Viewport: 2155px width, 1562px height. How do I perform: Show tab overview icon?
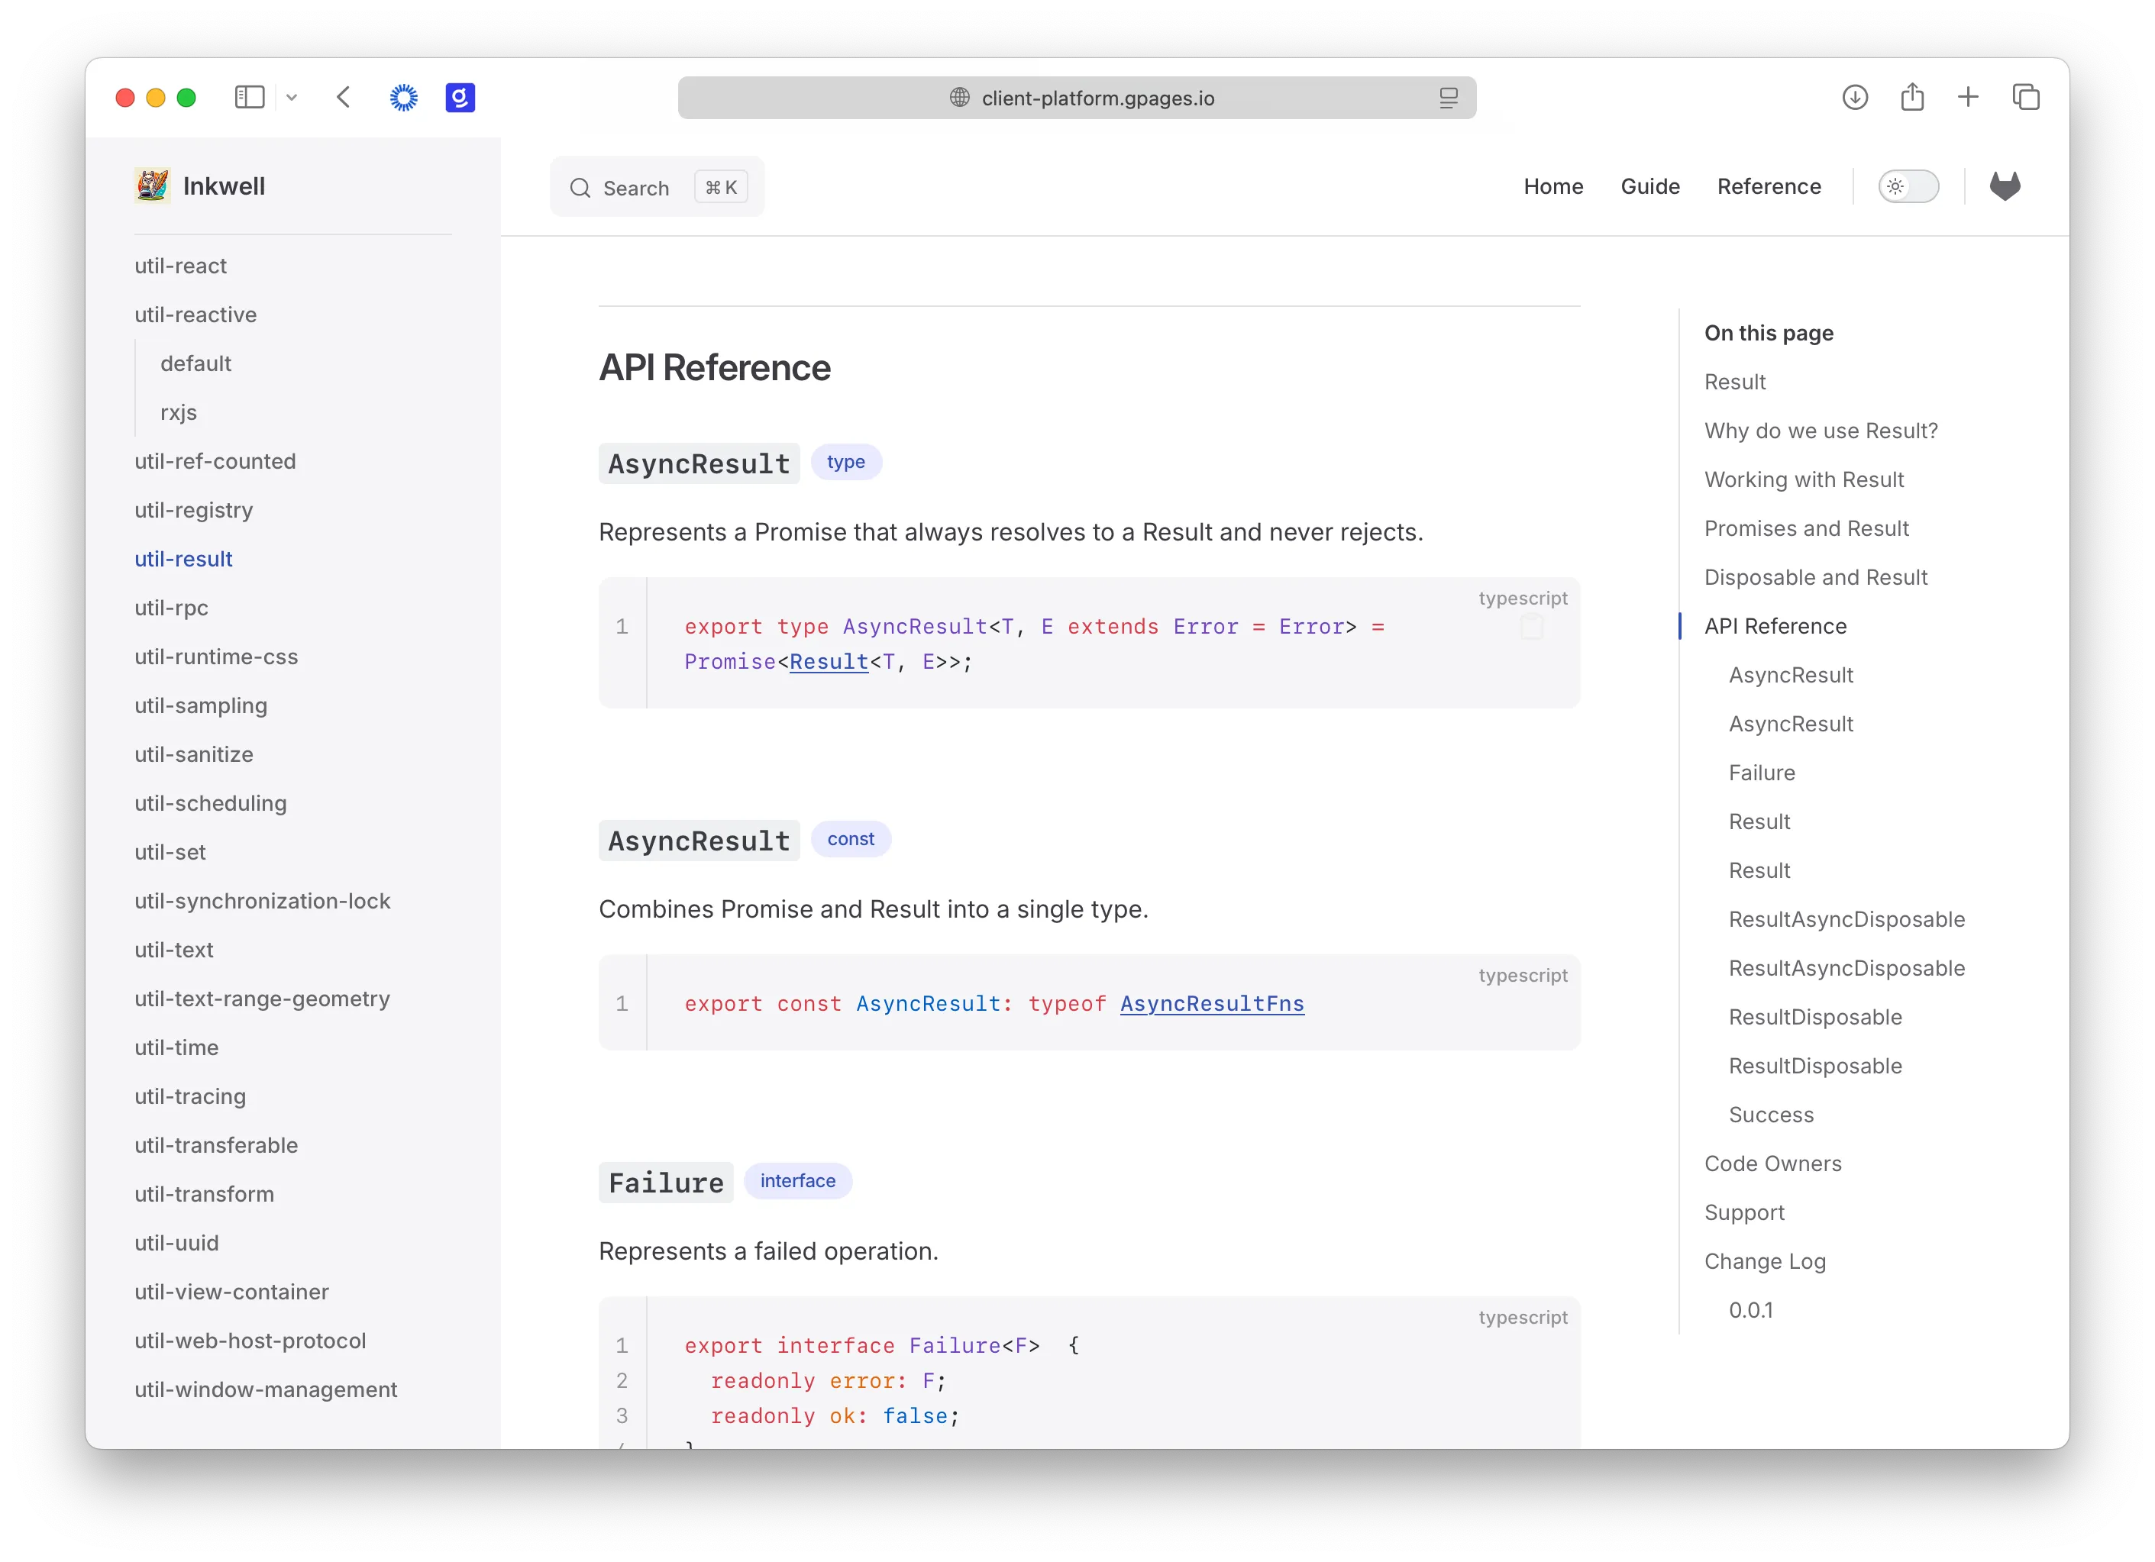2026,97
